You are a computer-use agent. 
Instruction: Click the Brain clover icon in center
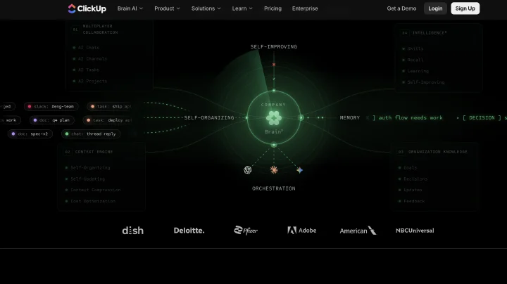274,118
